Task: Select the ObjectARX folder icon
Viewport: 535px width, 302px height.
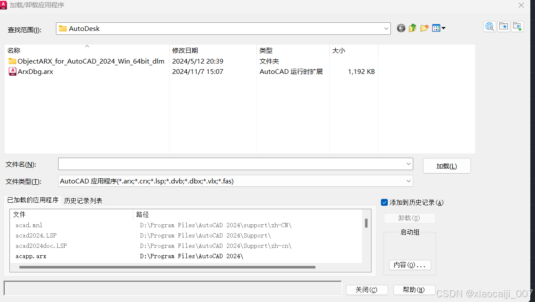Action: point(12,61)
